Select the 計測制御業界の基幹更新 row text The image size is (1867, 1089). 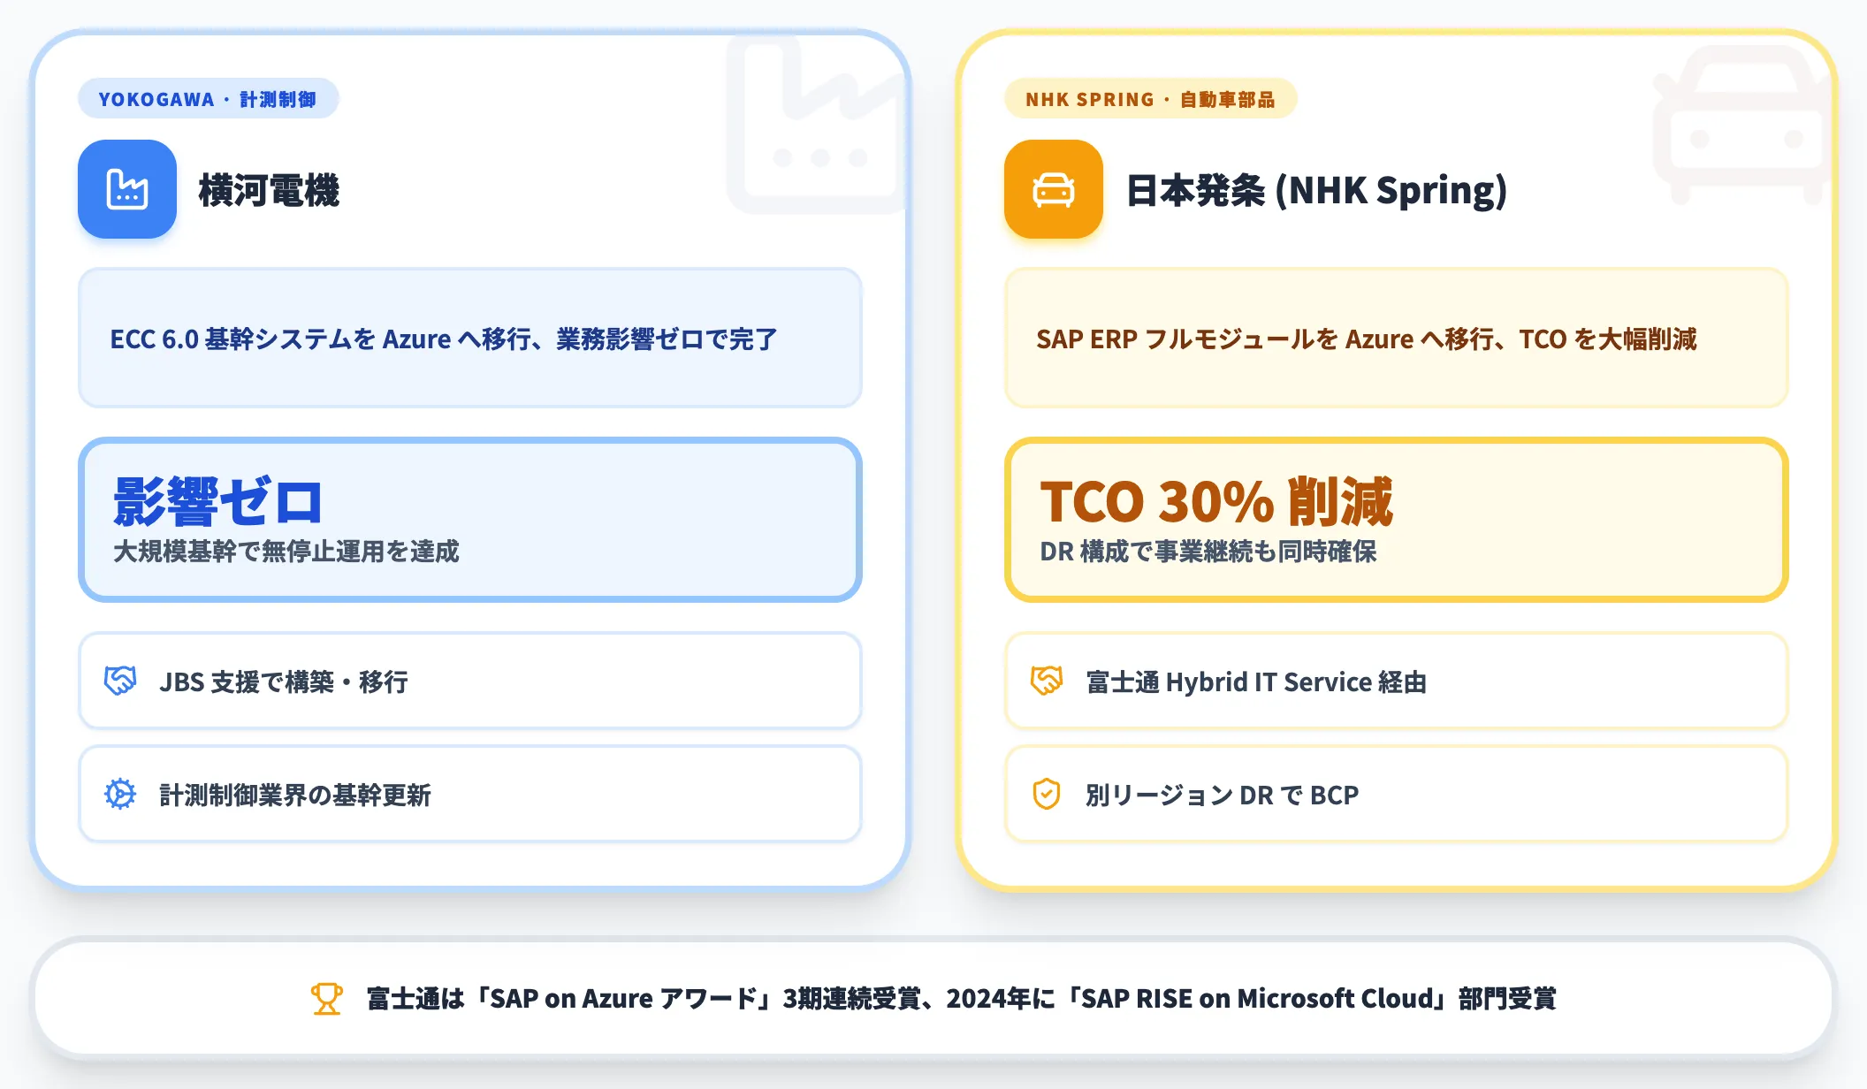(295, 795)
